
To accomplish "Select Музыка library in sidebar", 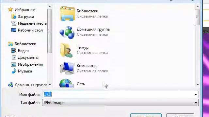I will pyautogui.click(x=25, y=71).
